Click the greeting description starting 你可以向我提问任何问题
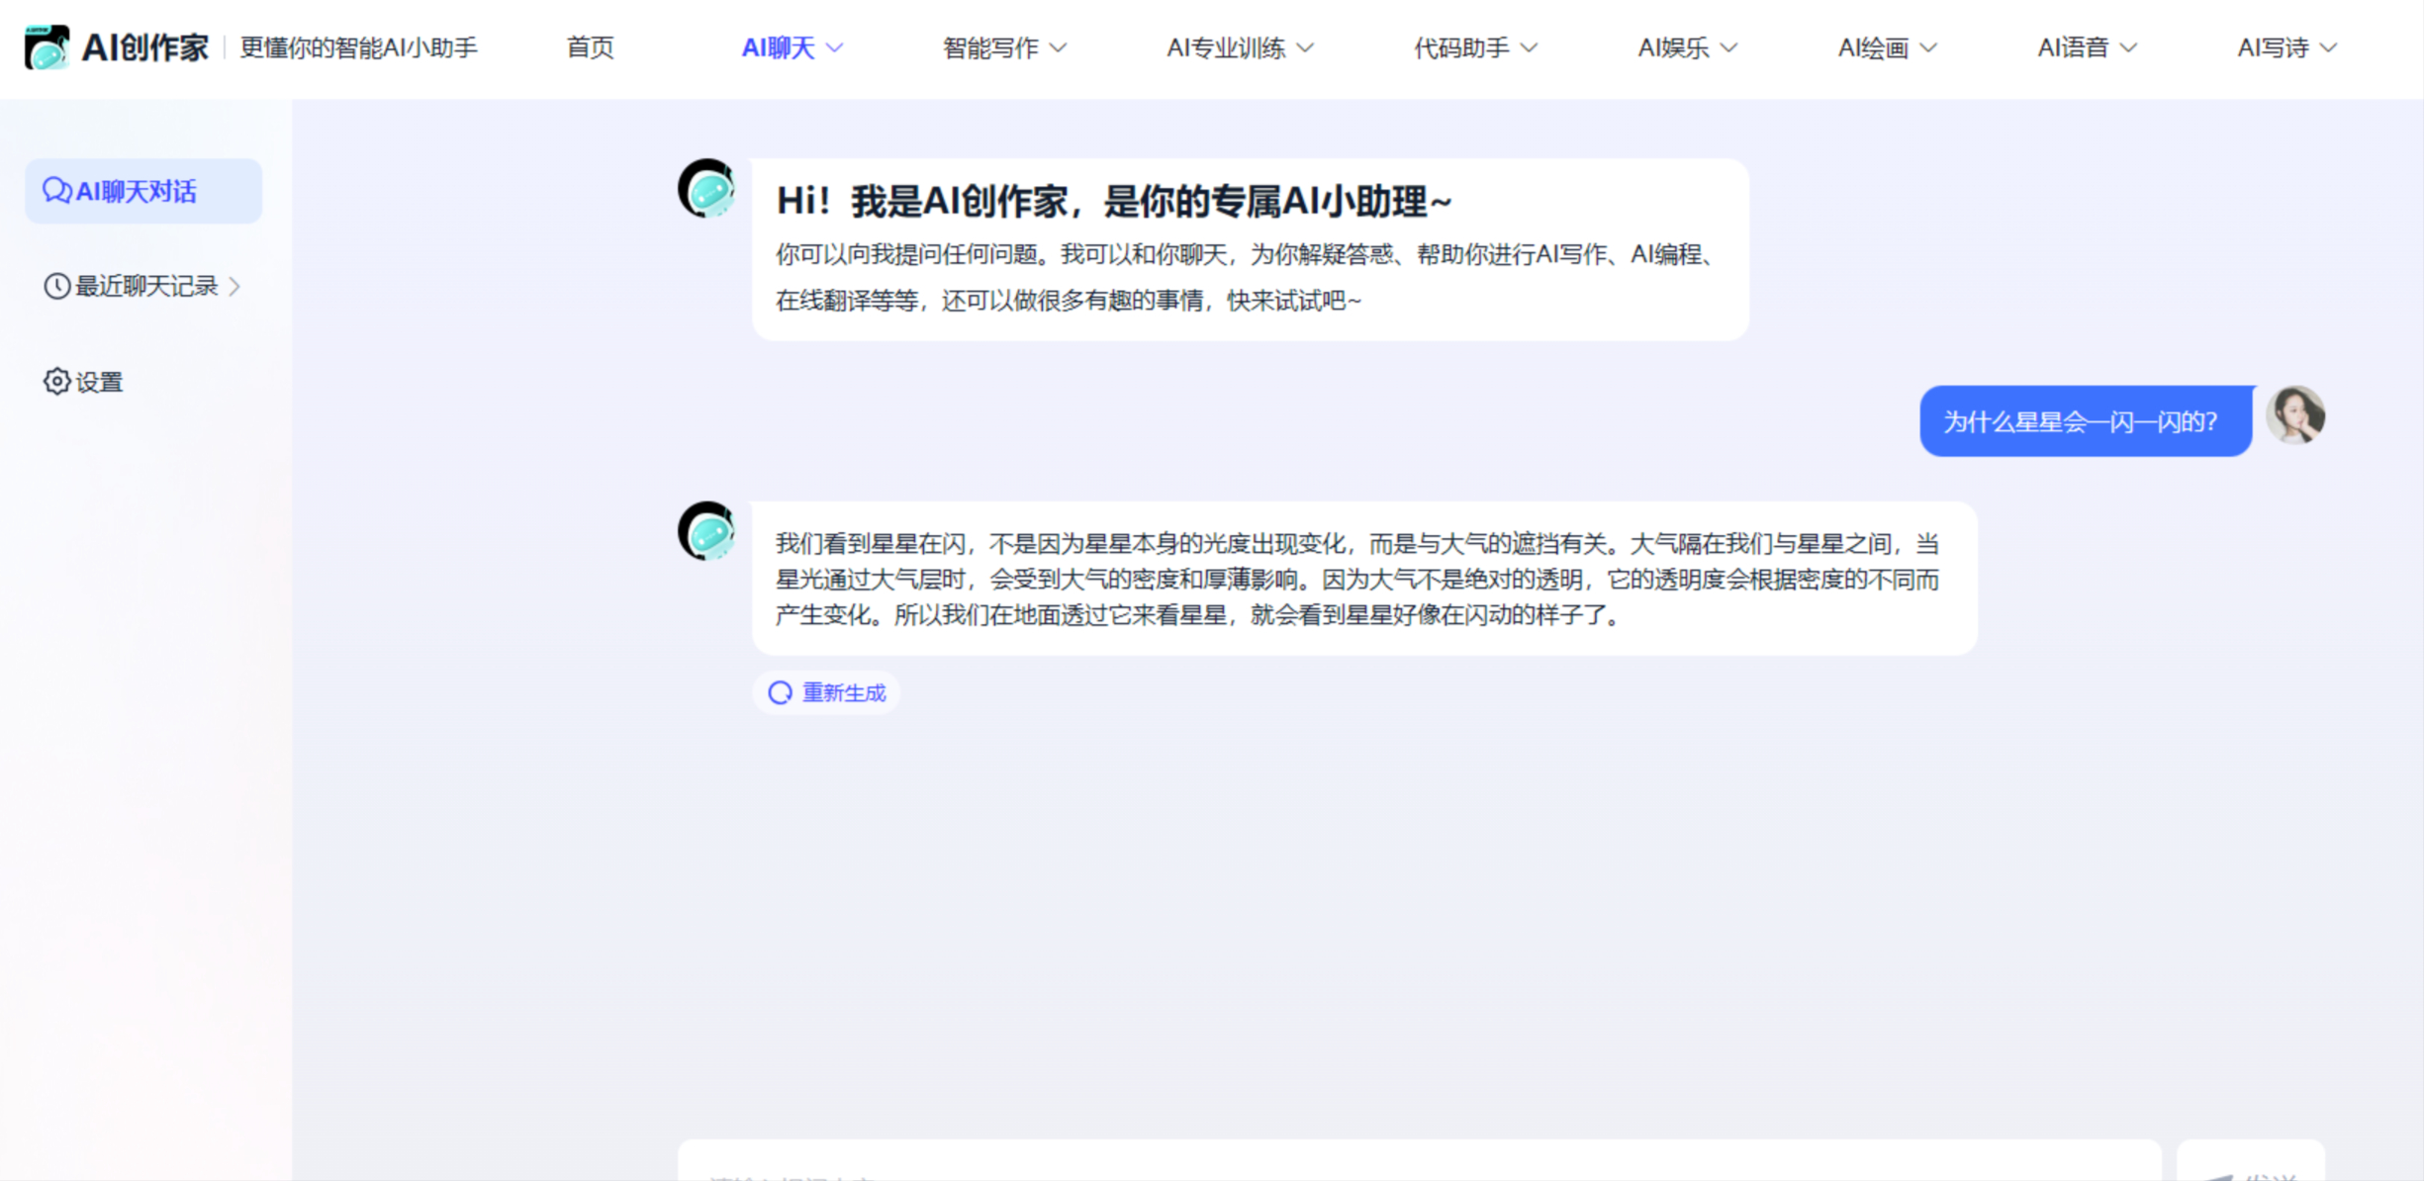Viewport: 2424px width, 1181px height. click(1247, 277)
